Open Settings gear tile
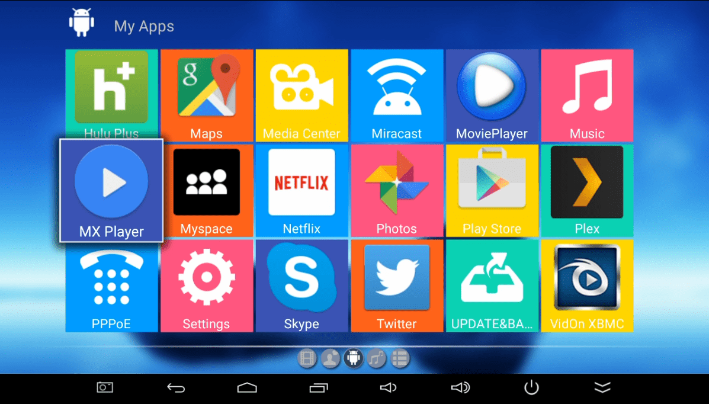Viewport: 709px width, 404px height. pyautogui.click(x=207, y=286)
